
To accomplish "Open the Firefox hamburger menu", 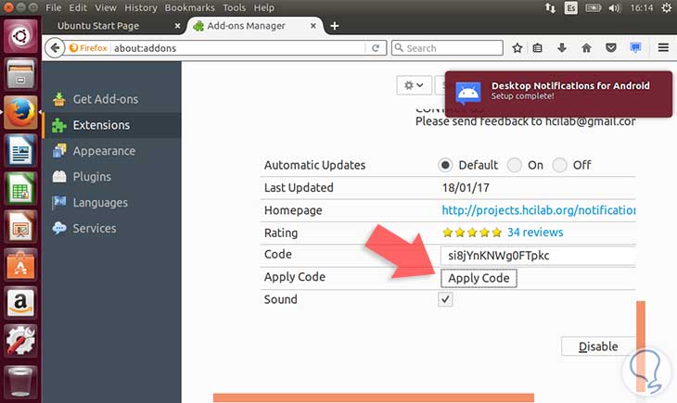I will [x=664, y=48].
